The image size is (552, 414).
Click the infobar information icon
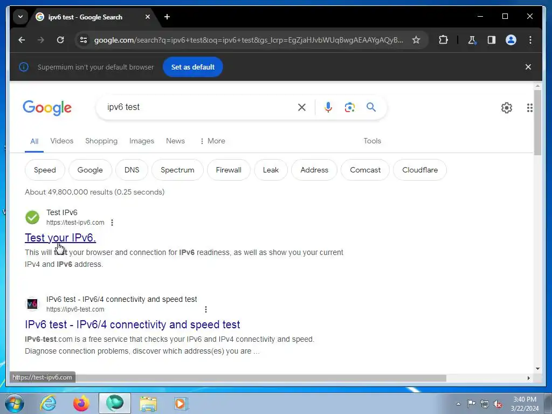point(24,67)
